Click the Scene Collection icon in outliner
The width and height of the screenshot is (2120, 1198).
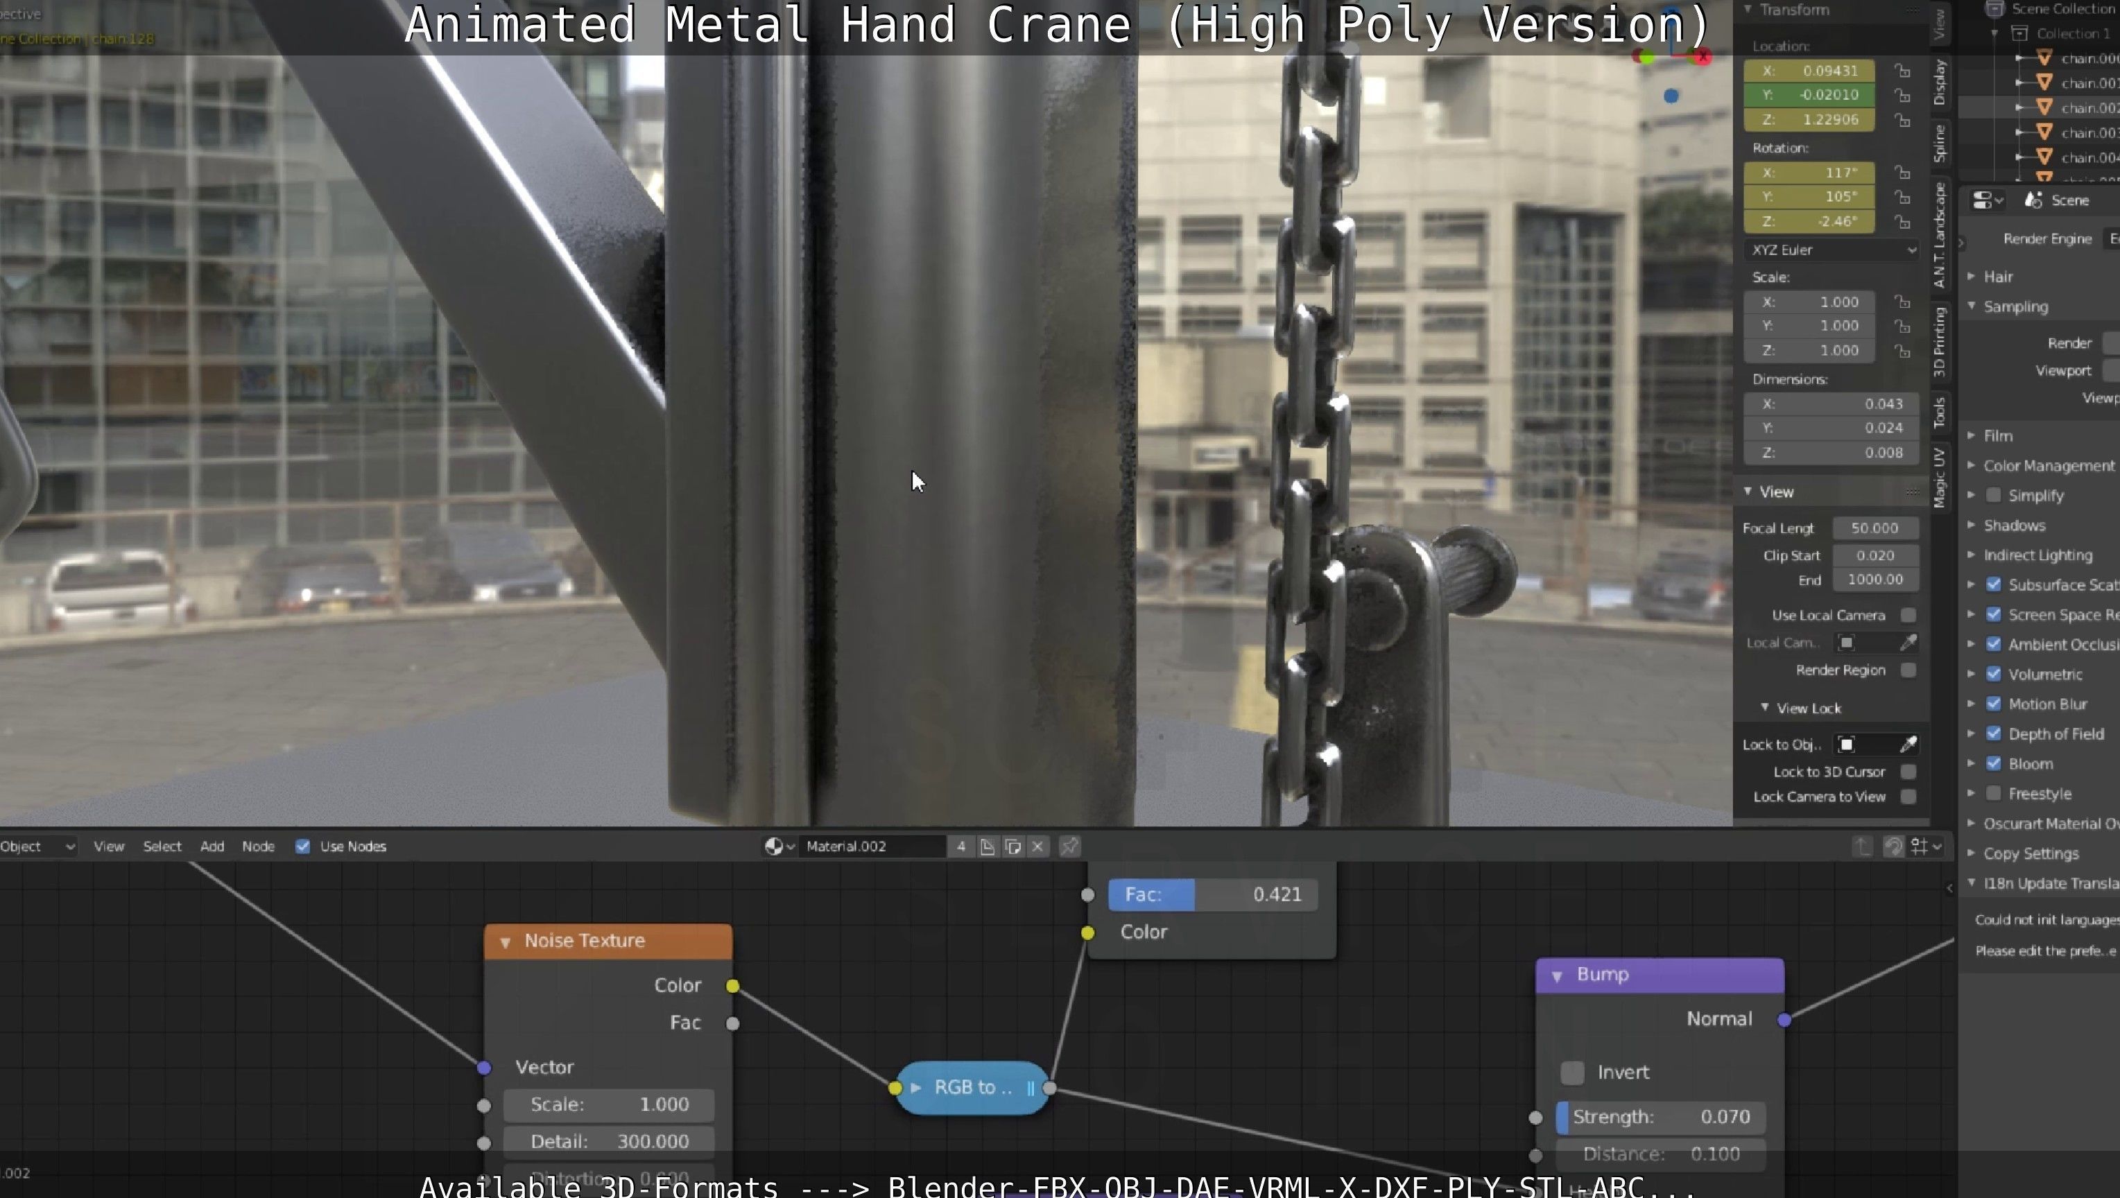(x=1994, y=9)
